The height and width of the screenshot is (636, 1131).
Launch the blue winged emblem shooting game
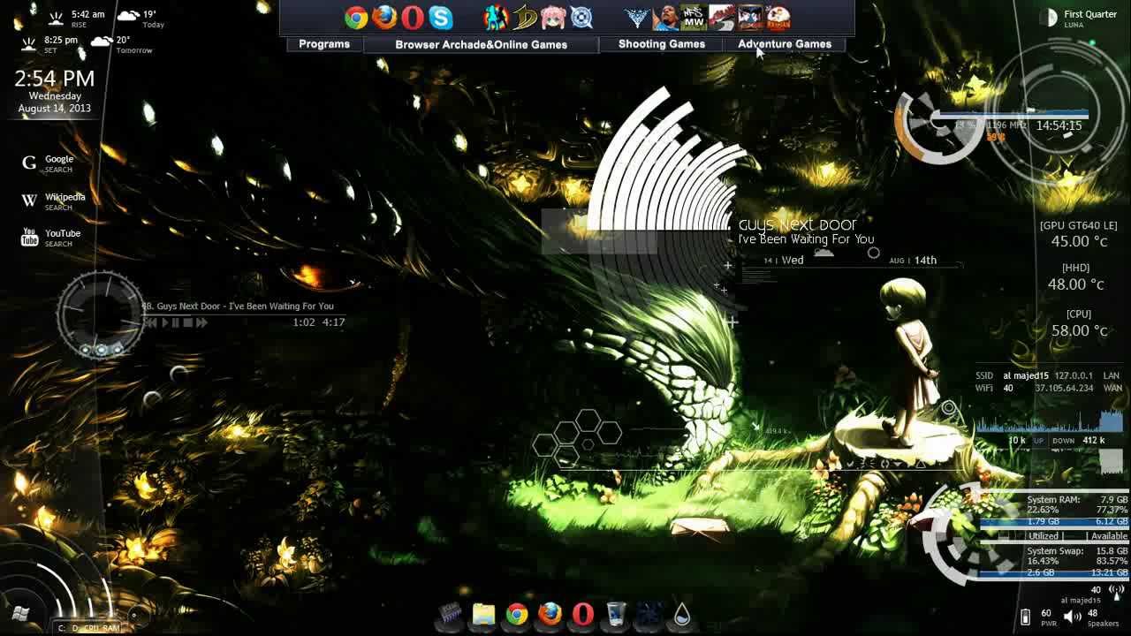[x=636, y=18]
